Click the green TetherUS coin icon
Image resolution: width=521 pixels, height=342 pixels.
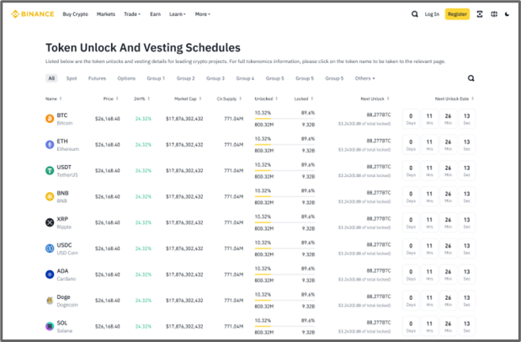click(x=49, y=170)
